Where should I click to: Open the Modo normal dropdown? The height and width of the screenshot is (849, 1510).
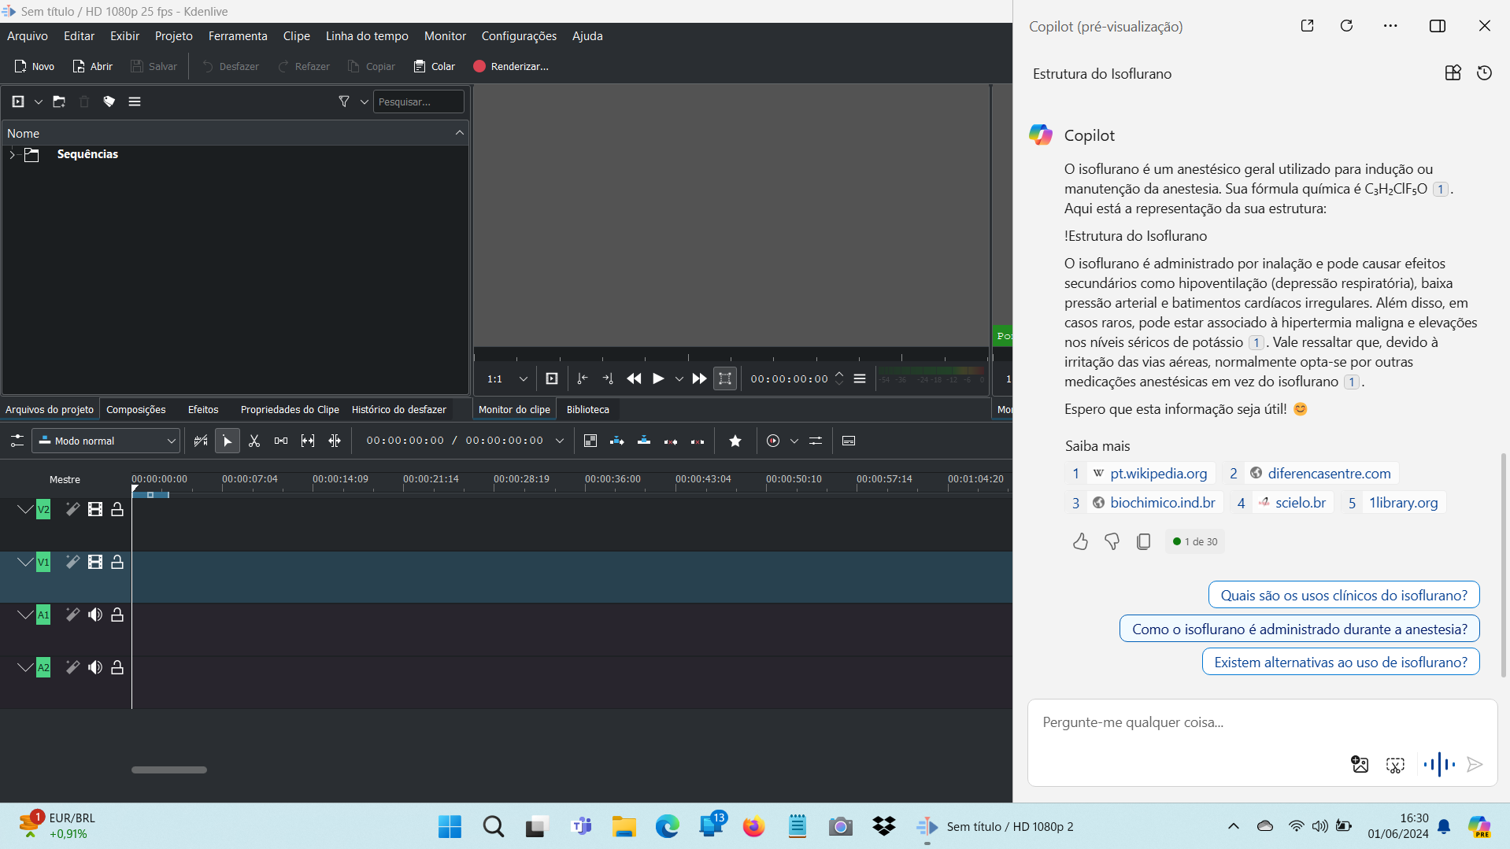click(x=107, y=441)
